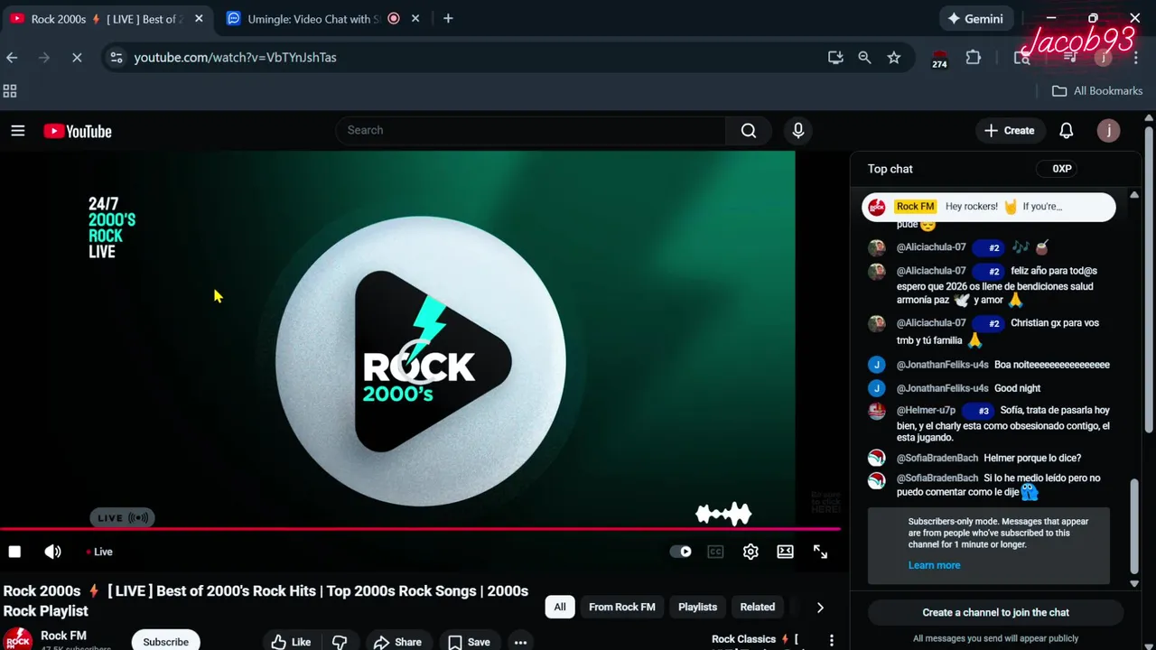Image resolution: width=1156 pixels, height=650 pixels.
Task: Open a new browser tab
Action: tap(448, 18)
